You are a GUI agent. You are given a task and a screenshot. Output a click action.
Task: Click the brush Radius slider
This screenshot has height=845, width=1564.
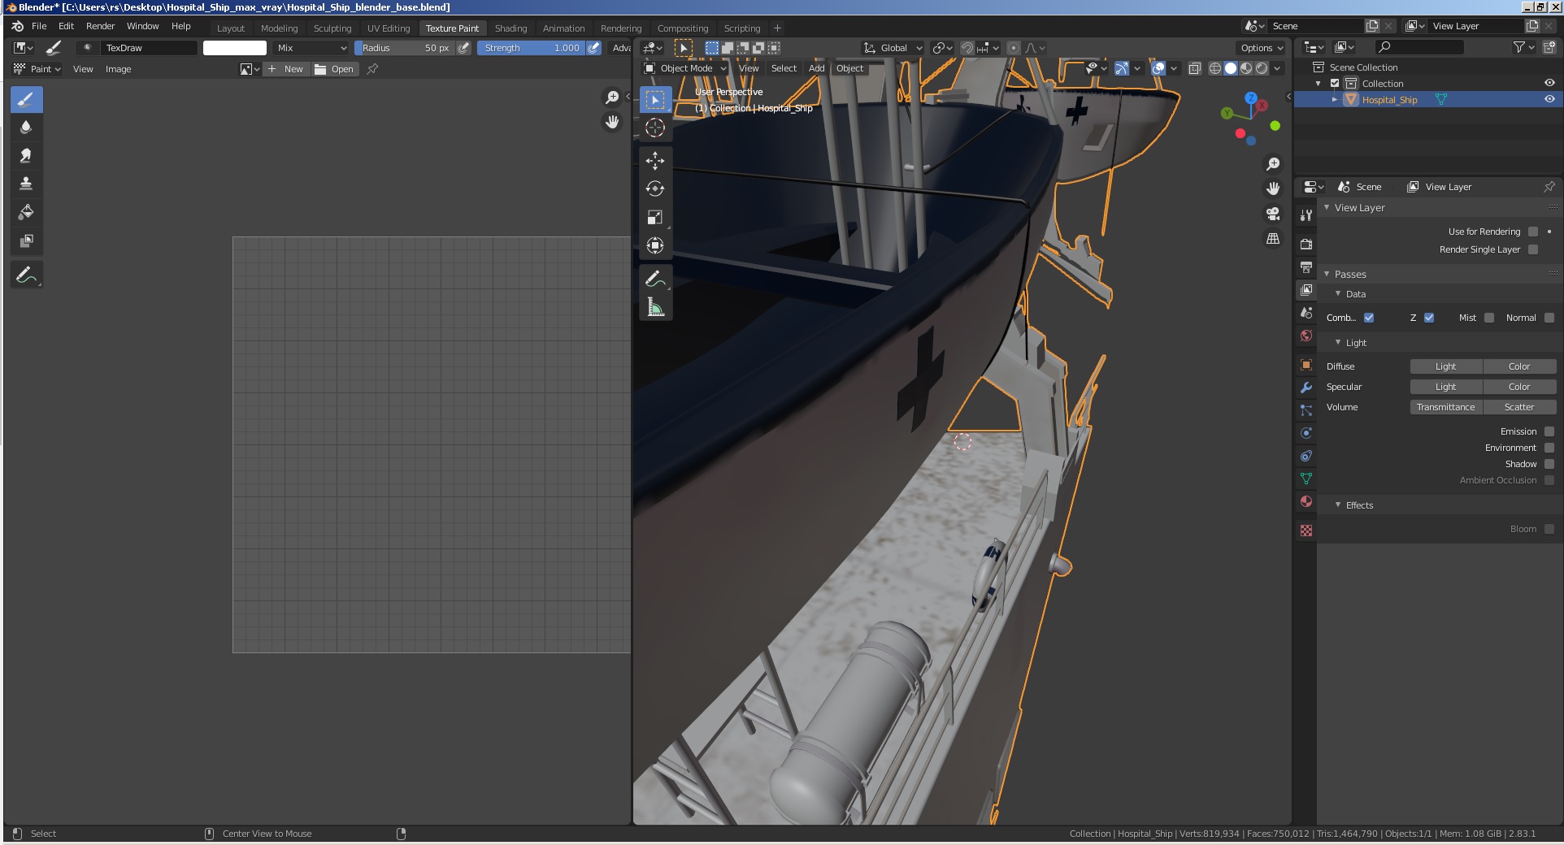point(404,48)
